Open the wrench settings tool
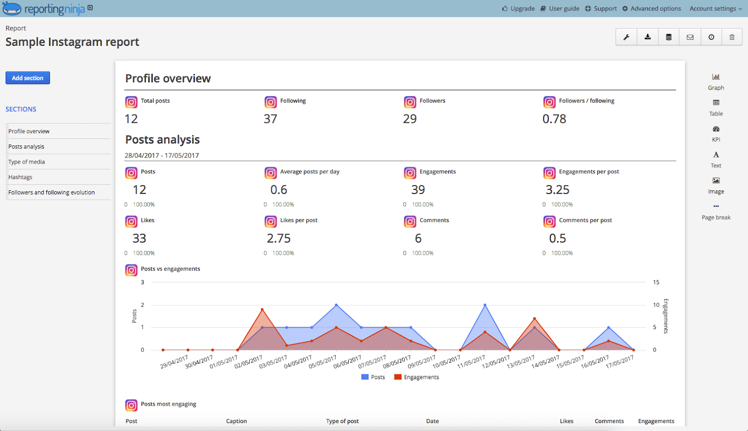Image resolution: width=748 pixels, height=431 pixels. [x=626, y=37]
